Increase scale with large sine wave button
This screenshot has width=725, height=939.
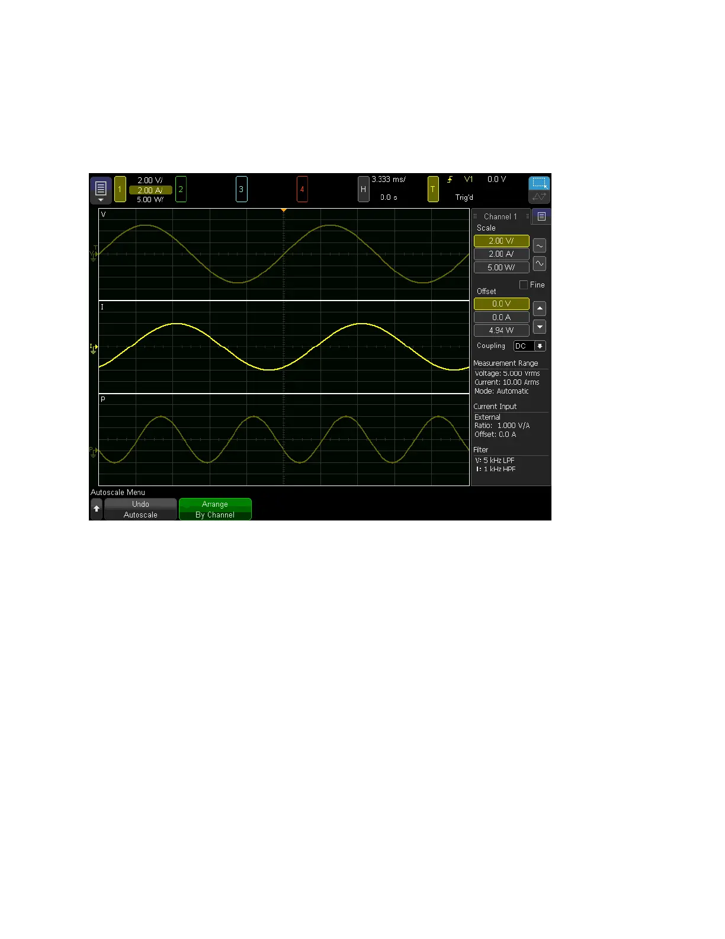click(540, 263)
